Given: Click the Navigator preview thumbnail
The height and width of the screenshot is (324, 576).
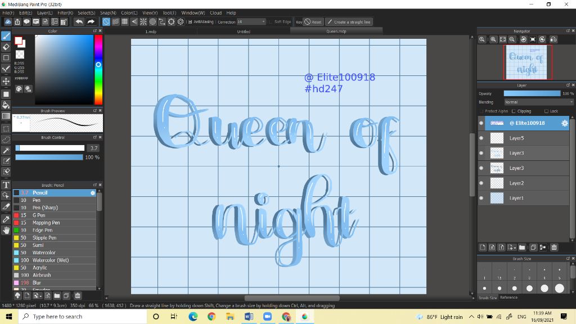Looking at the screenshot, I should pyautogui.click(x=528, y=62).
